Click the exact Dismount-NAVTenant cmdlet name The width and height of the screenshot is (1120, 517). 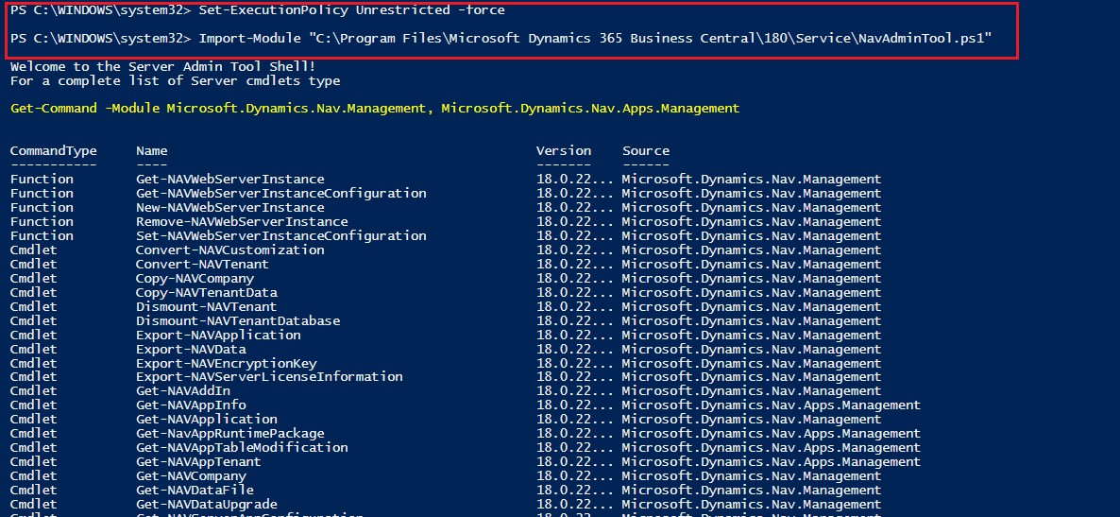[207, 307]
